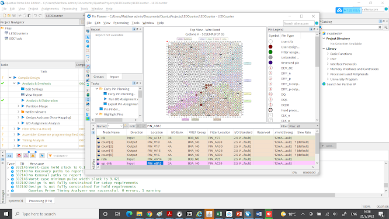Expand the Netlist Viewers task
Image resolution: width=389 pixels, height=219 pixels.
tap(18, 112)
